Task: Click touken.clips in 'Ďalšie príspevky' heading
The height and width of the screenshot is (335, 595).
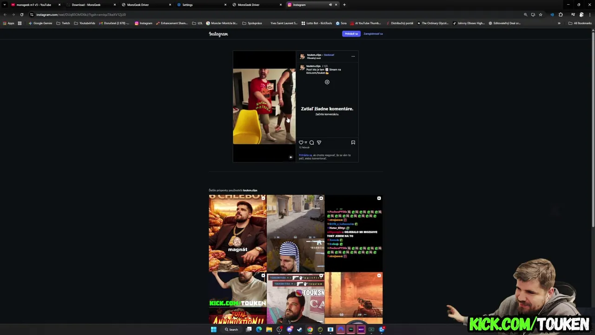Action: [x=250, y=190]
